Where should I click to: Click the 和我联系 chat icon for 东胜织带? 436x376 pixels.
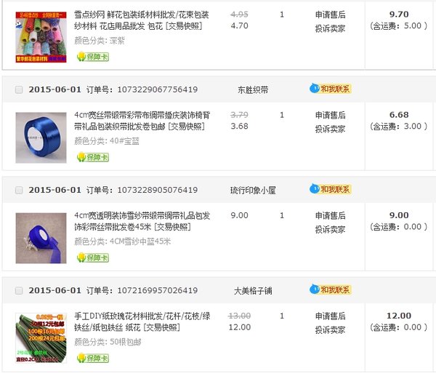331,89
